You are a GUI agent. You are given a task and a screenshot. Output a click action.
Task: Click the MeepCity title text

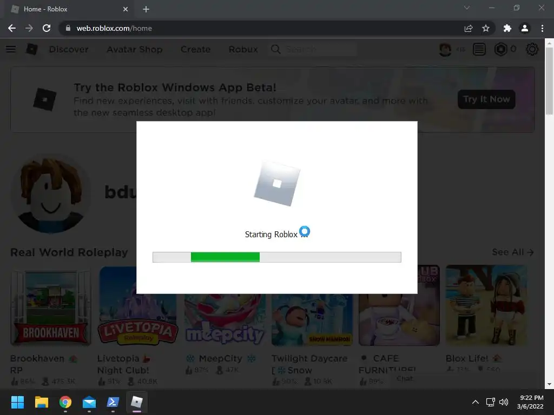tap(221, 359)
